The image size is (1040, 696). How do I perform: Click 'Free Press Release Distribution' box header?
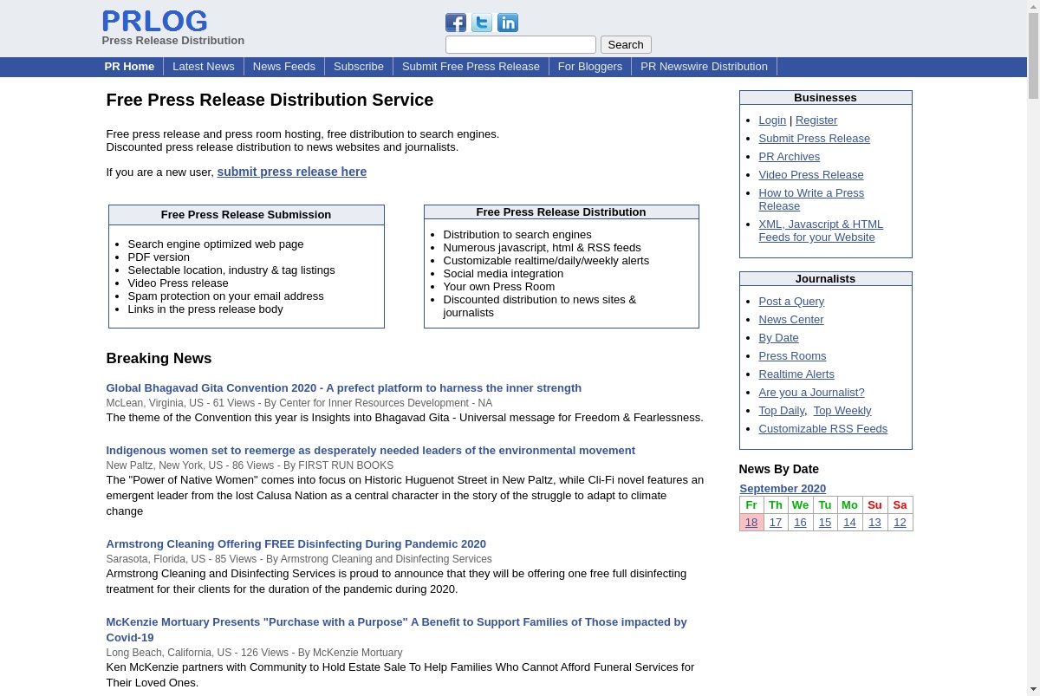click(561, 212)
